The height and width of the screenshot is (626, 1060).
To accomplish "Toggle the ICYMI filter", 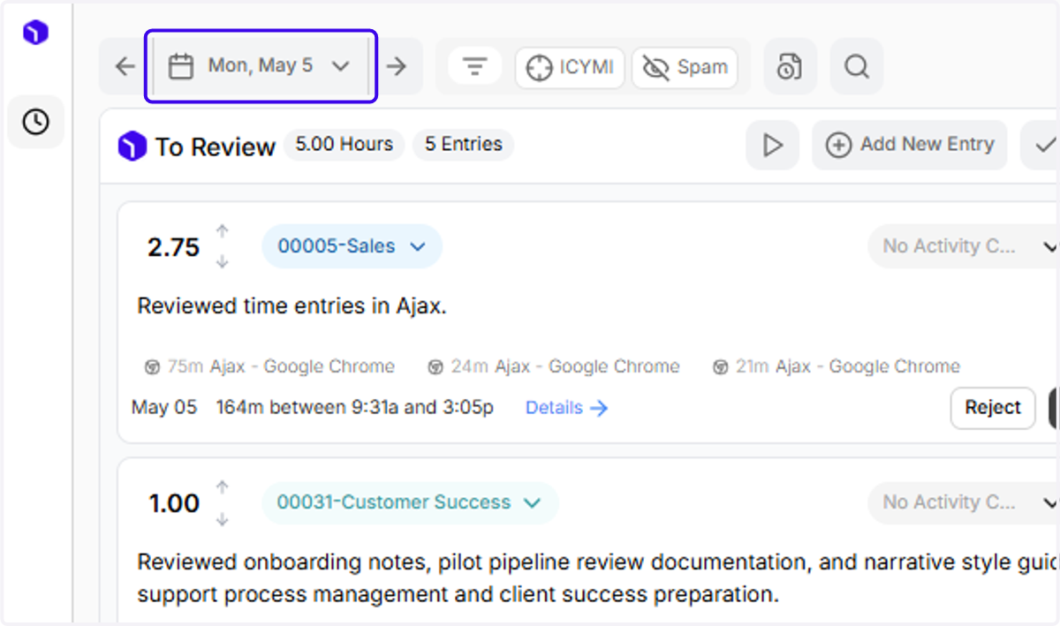I will pyautogui.click(x=570, y=67).
